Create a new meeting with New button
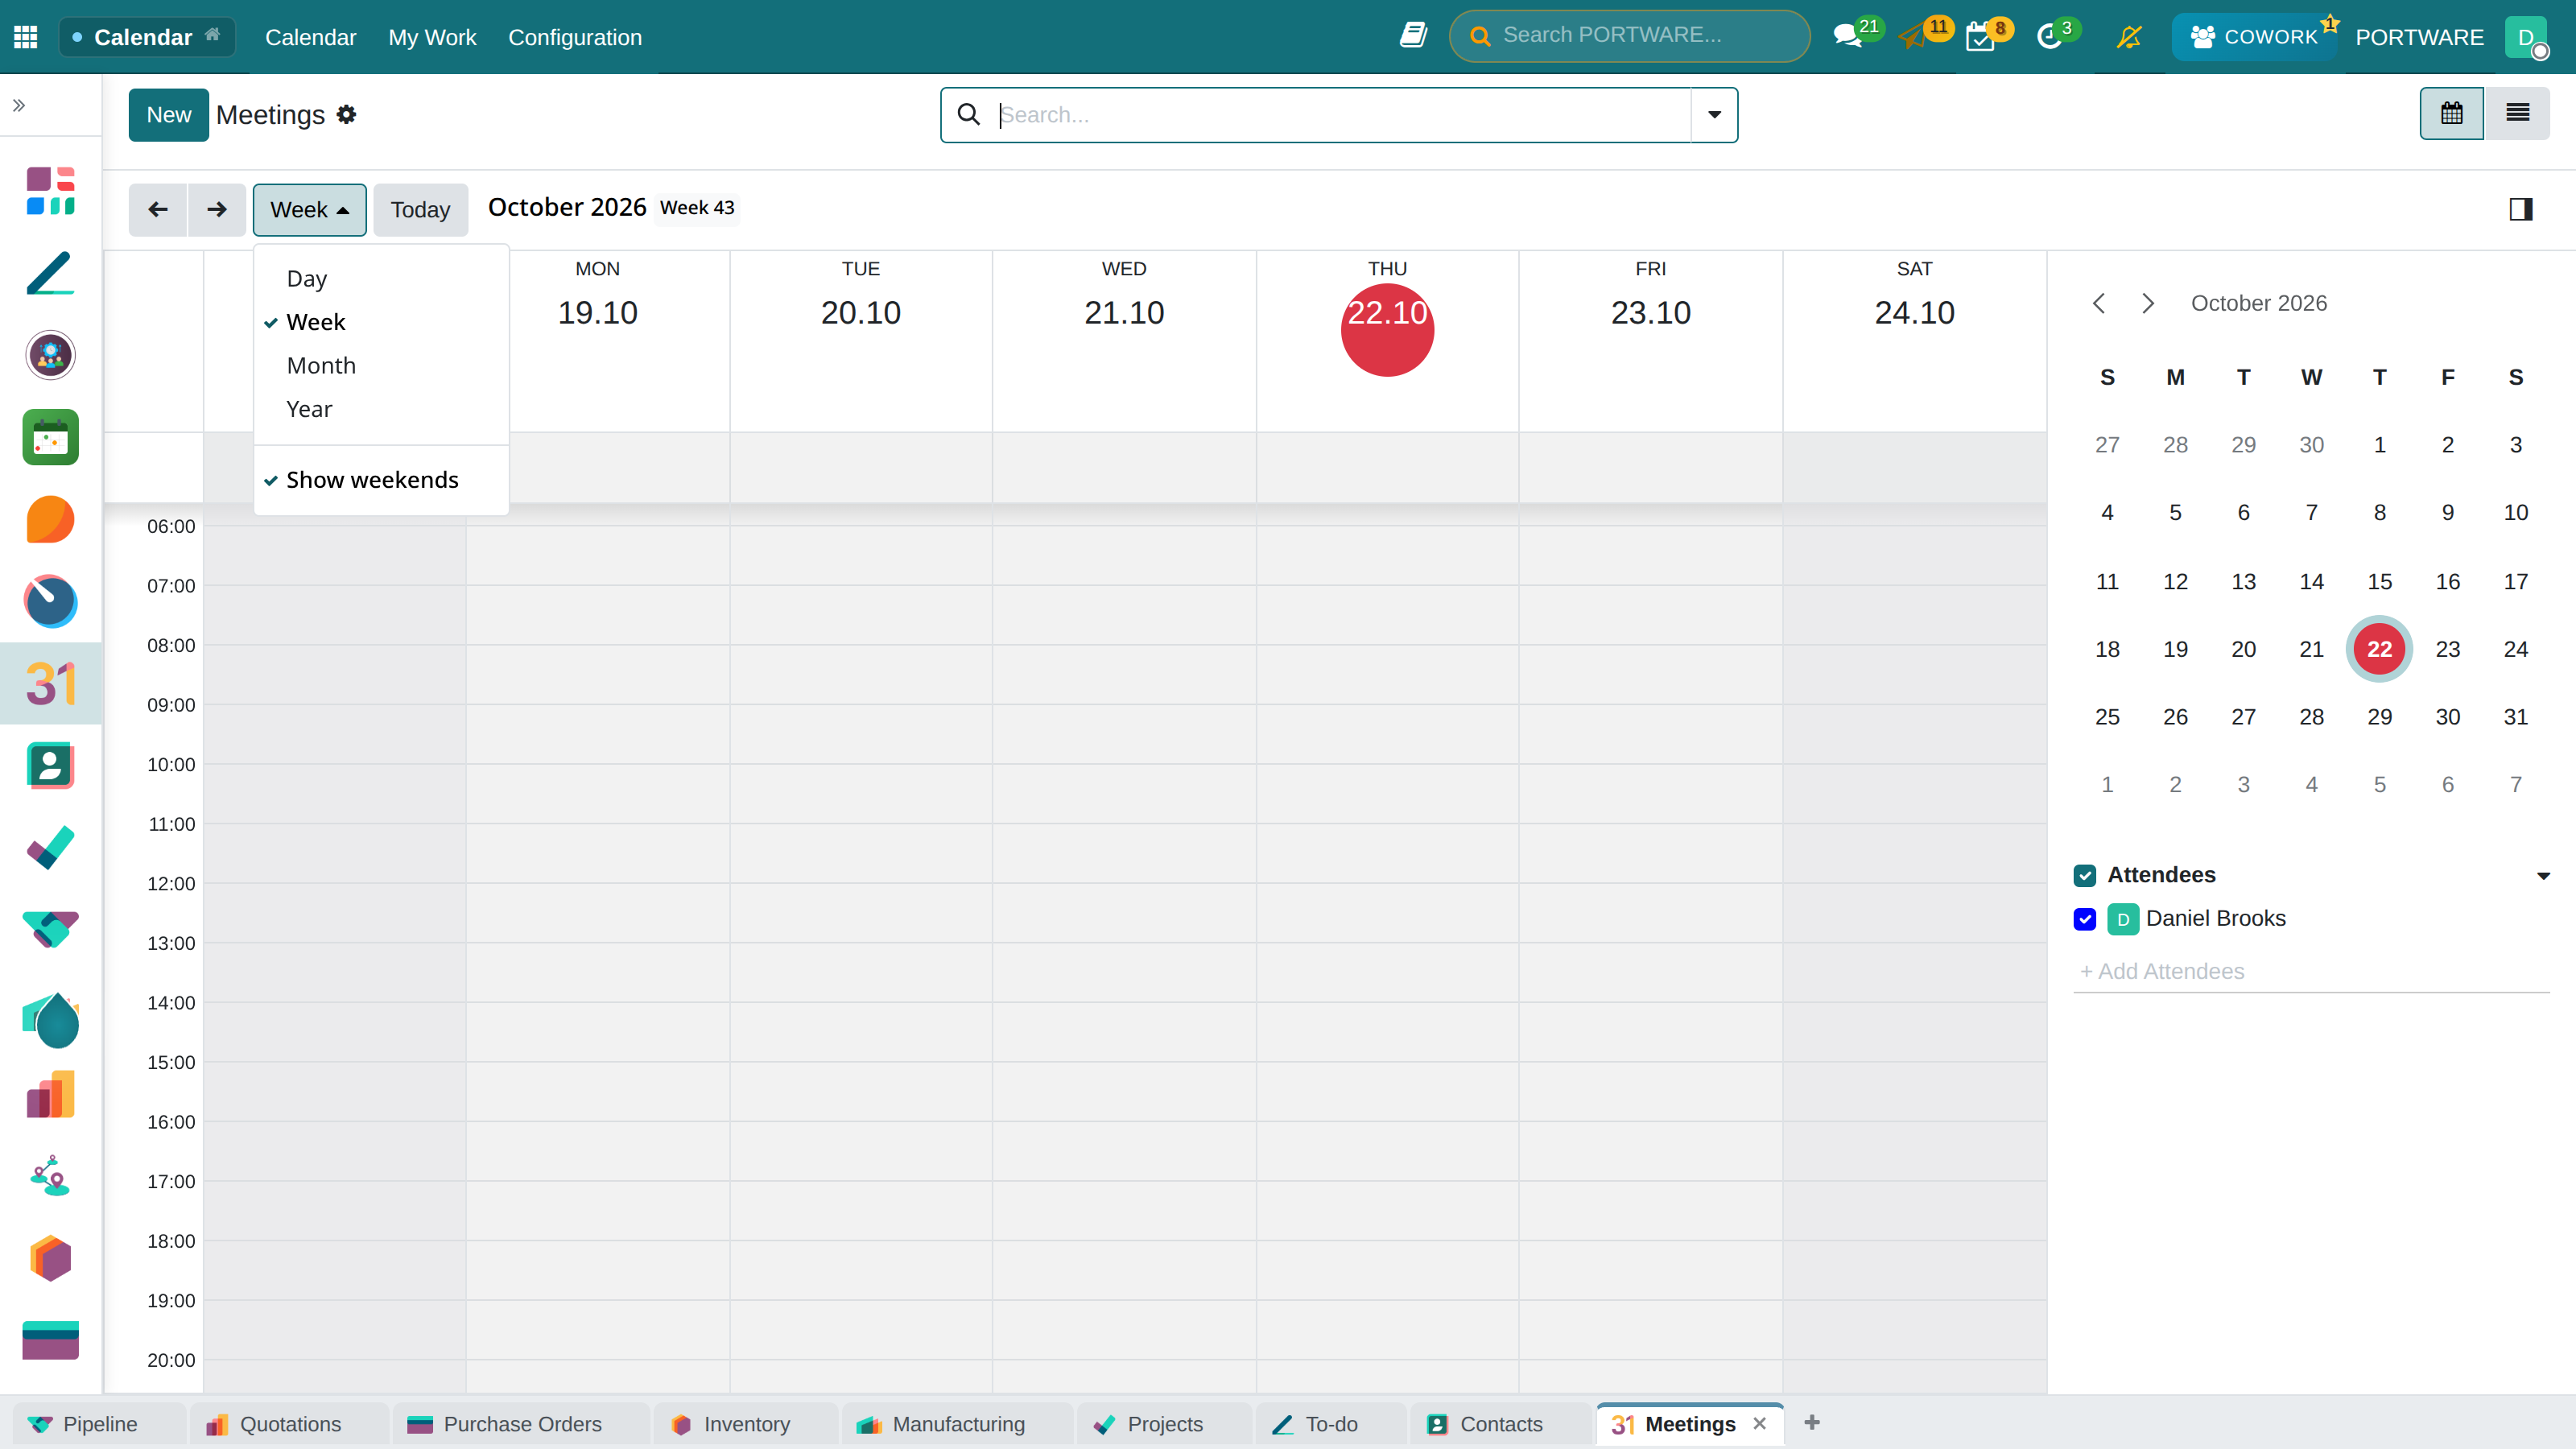Viewport: 2576px width, 1449px height. [168, 114]
